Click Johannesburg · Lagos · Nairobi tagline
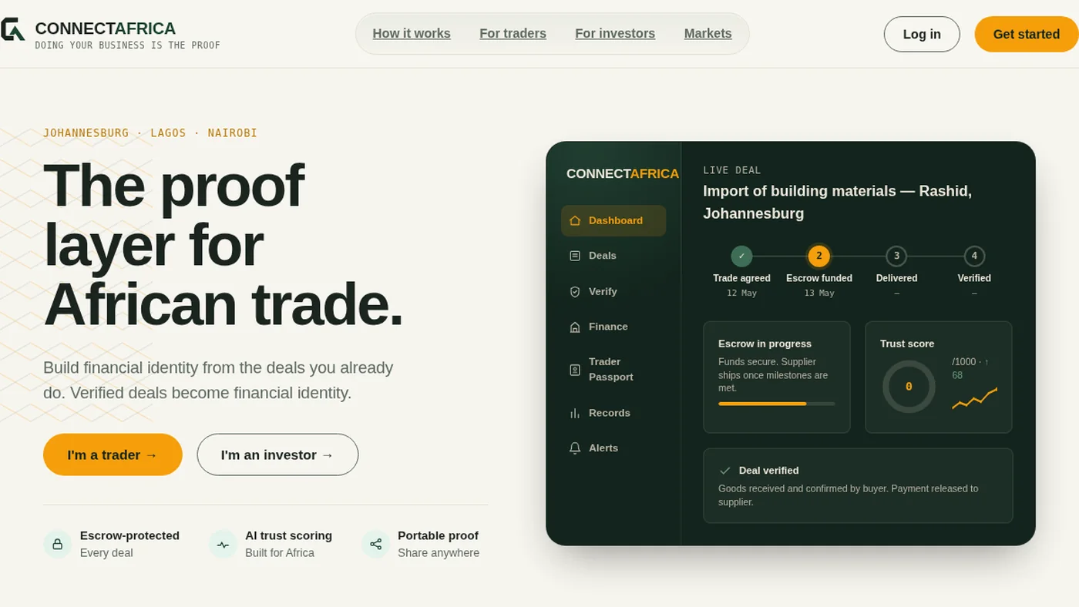Viewport: 1079px width, 607px height. 150,133
